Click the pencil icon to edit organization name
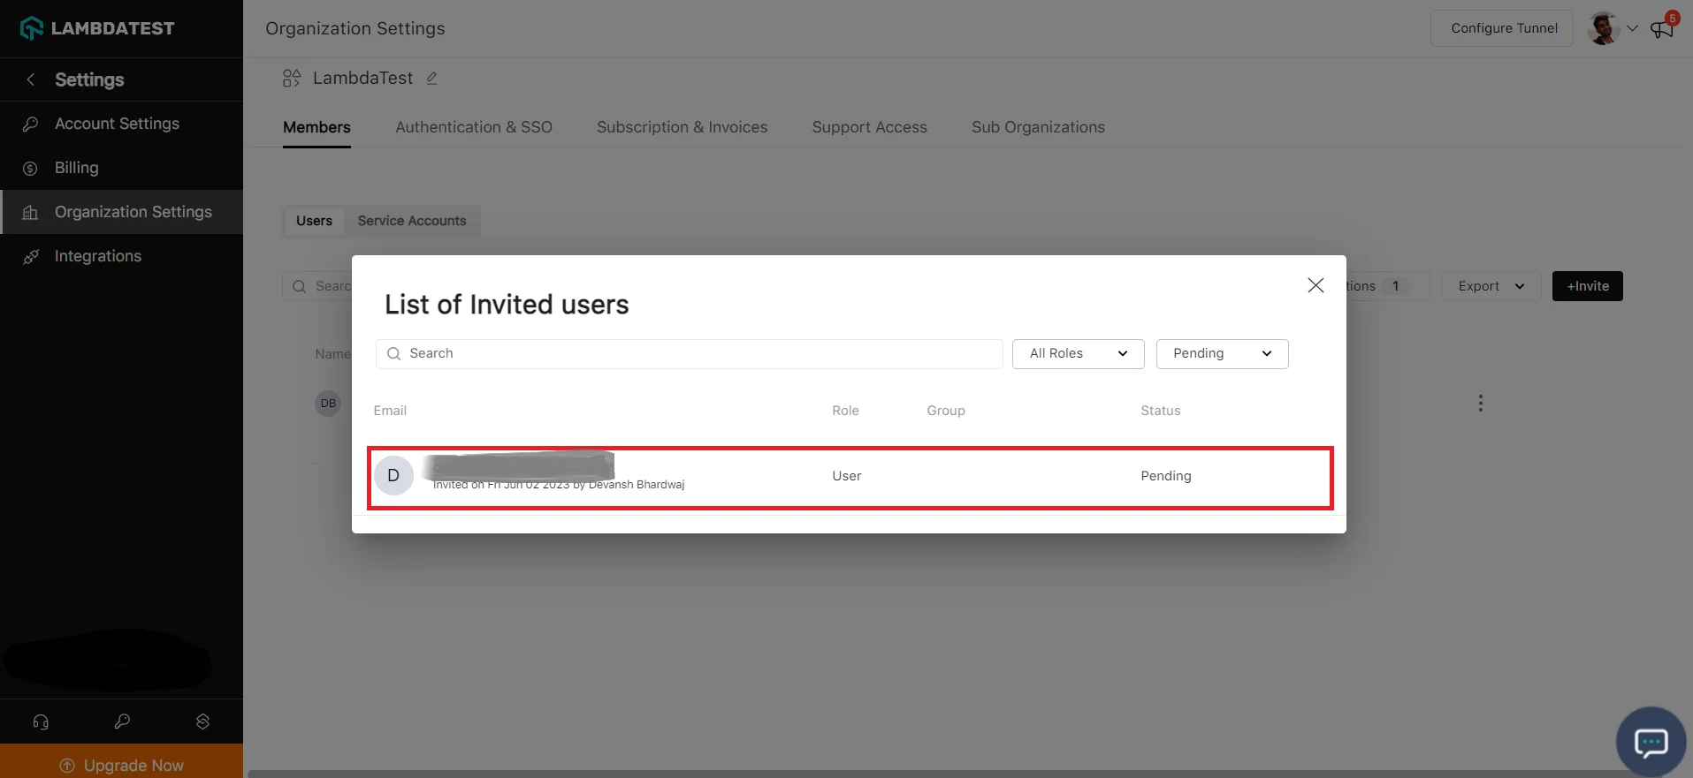The width and height of the screenshot is (1693, 778). coord(432,79)
